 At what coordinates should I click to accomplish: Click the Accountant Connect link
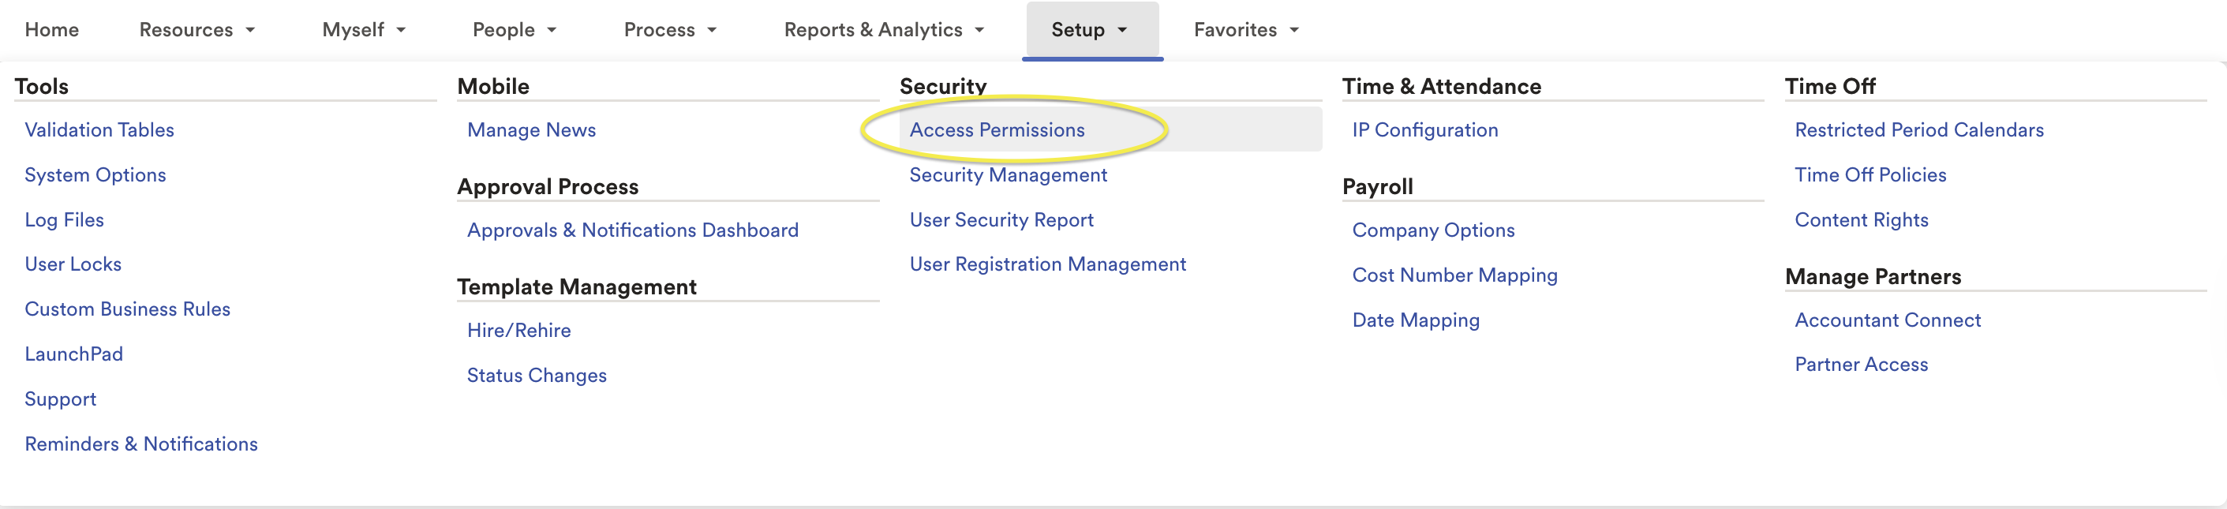(1887, 320)
